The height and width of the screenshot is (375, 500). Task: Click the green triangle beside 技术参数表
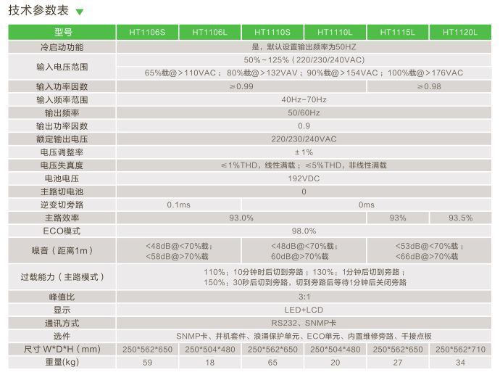point(80,12)
